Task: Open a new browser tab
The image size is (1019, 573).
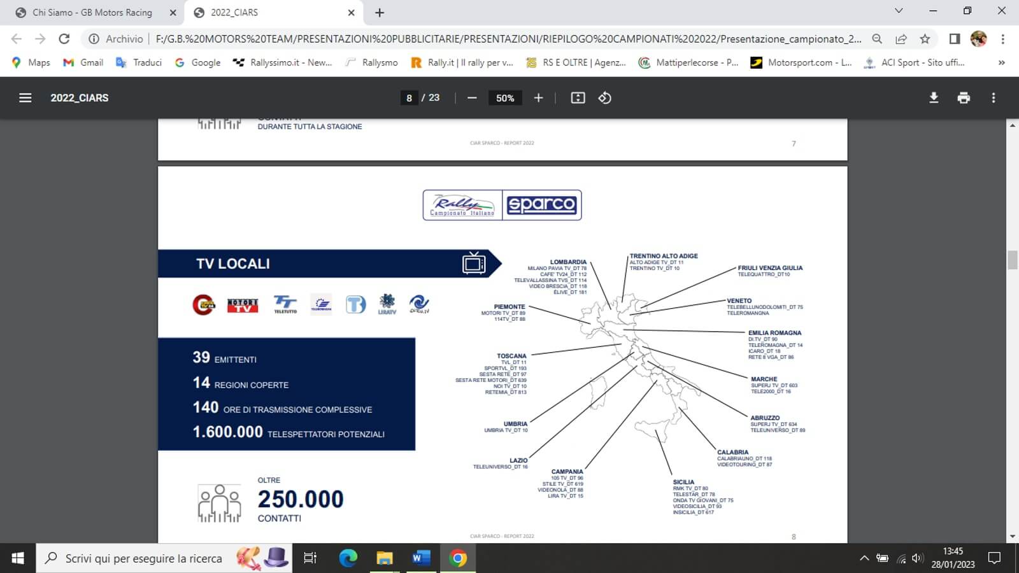Action: (x=380, y=13)
